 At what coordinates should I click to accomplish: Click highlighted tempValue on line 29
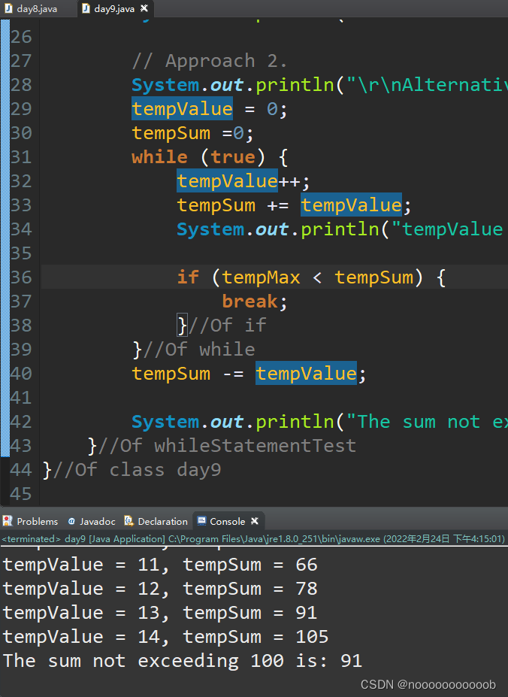(182, 109)
